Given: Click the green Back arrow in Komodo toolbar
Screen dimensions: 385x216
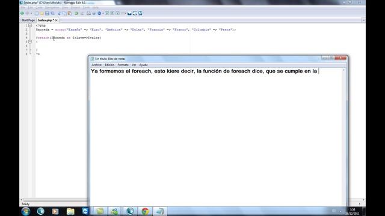Looking at the screenshot, I should [x=22, y=13].
